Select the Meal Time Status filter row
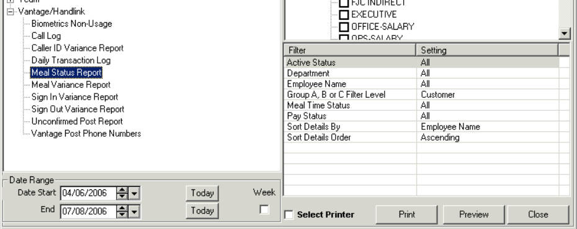This screenshot has width=577, height=229. tap(421, 105)
